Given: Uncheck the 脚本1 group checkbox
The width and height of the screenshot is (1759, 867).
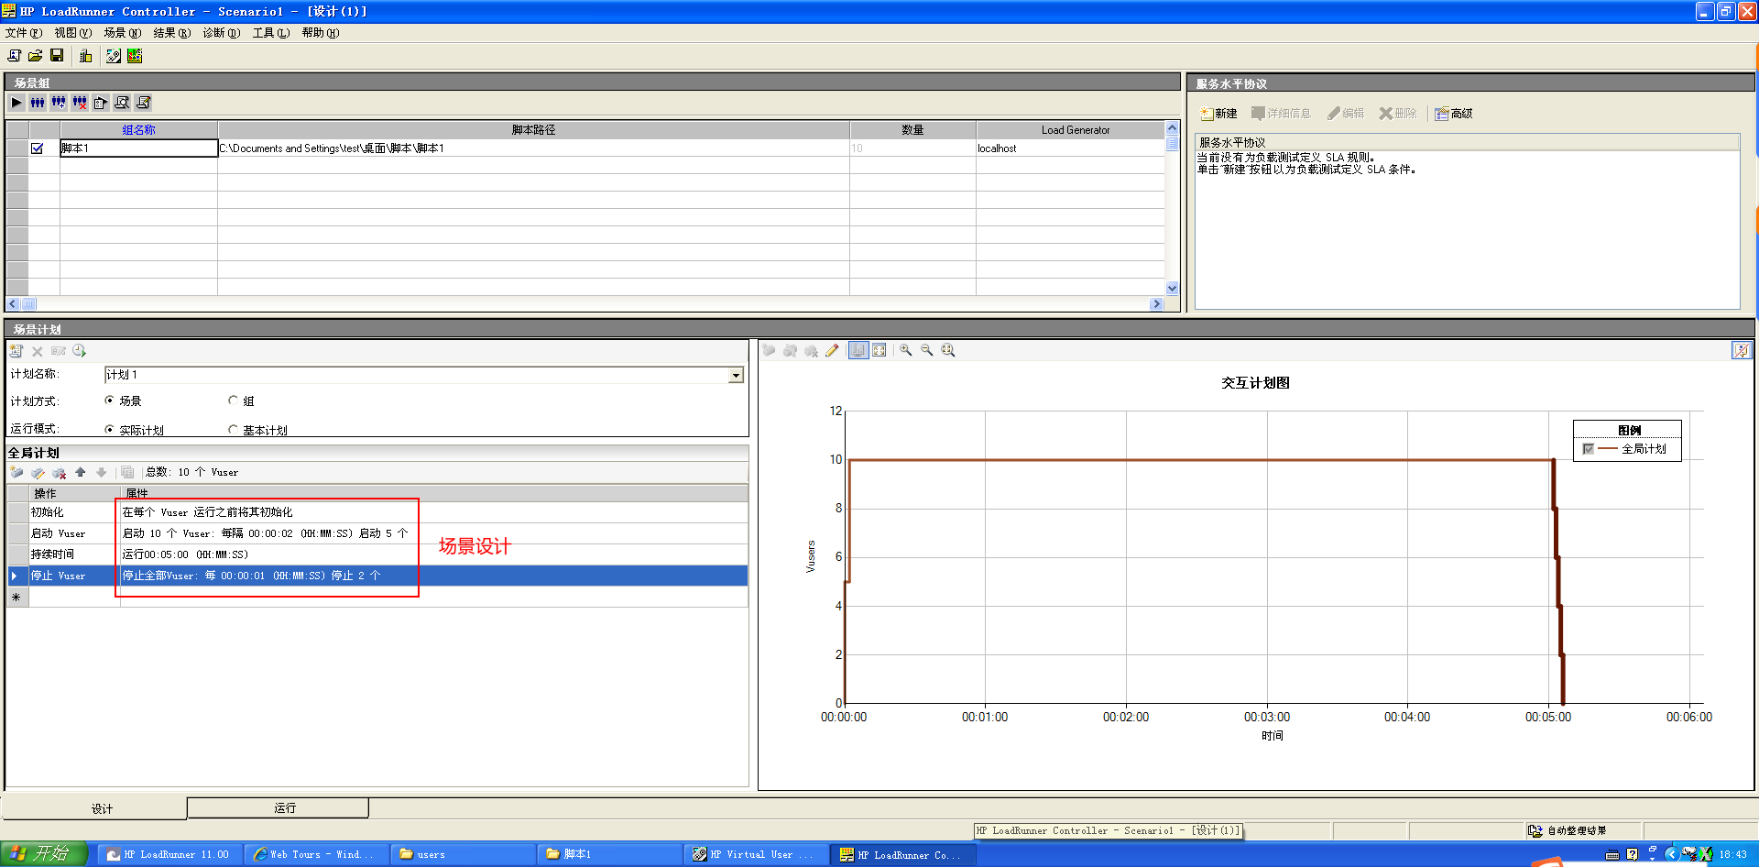Looking at the screenshot, I should (x=38, y=148).
